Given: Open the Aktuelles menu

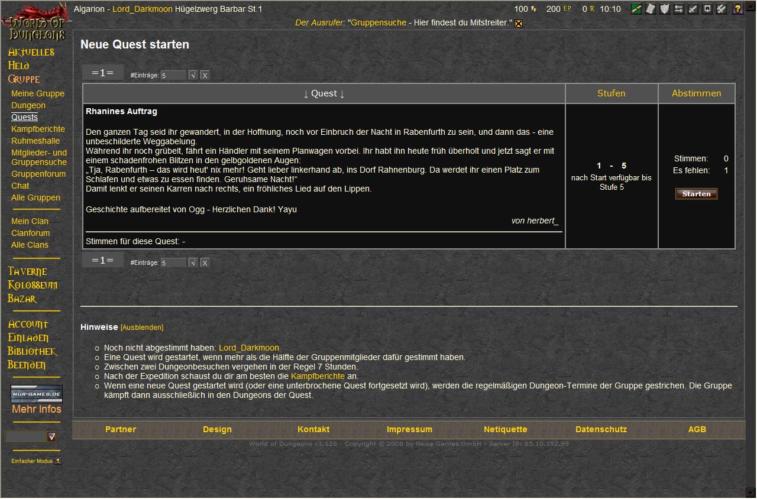Looking at the screenshot, I should (x=31, y=52).
